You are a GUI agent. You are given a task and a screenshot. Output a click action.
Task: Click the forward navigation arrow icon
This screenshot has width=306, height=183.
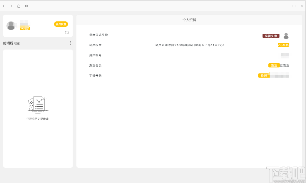11,6
